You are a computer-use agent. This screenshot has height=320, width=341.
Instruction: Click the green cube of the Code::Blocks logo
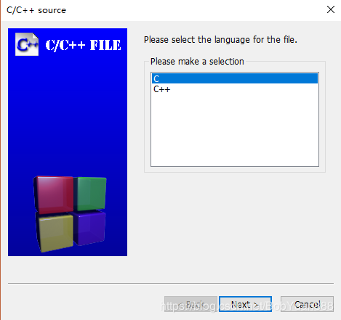click(x=90, y=194)
